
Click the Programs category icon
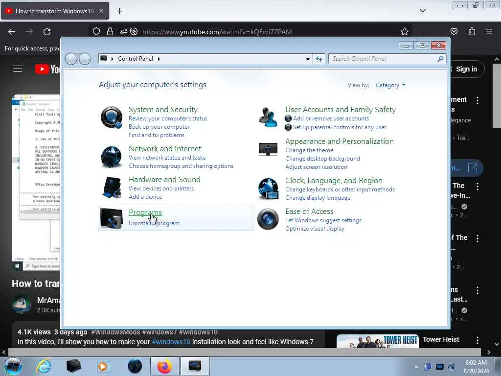coord(111,218)
